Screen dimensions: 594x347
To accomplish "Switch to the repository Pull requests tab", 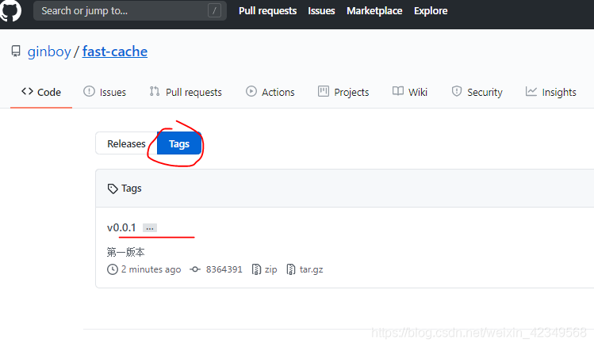I will click(186, 92).
